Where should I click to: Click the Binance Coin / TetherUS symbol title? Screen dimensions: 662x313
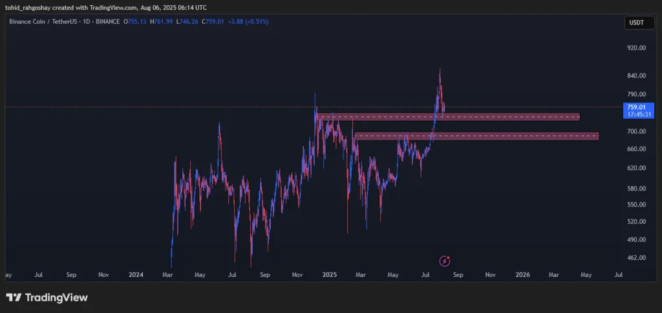click(43, 21)
